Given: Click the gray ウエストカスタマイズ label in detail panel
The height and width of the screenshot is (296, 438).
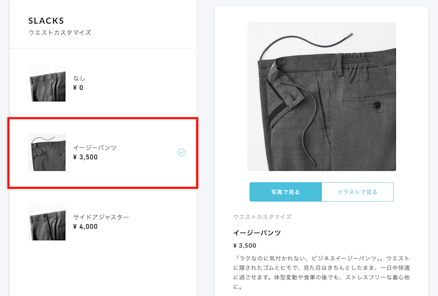Looking at the screenshot, I should pyautogui.click(x=262, y=217).
